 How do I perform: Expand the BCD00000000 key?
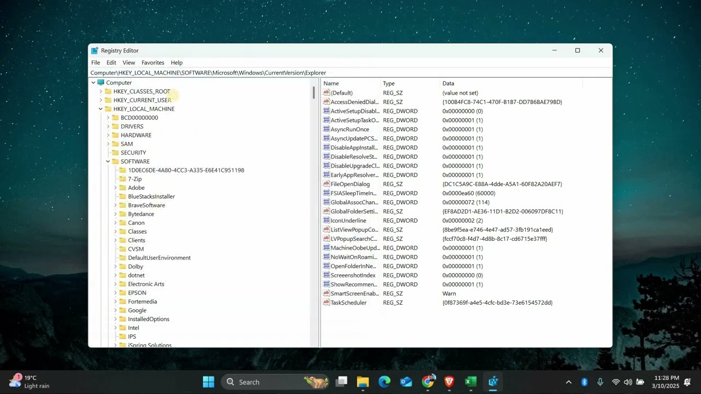[108, 118]
